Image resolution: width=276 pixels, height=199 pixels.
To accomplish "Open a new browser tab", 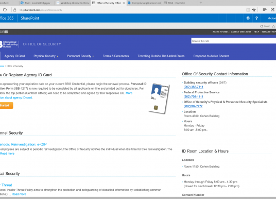I will pos(201,3).
